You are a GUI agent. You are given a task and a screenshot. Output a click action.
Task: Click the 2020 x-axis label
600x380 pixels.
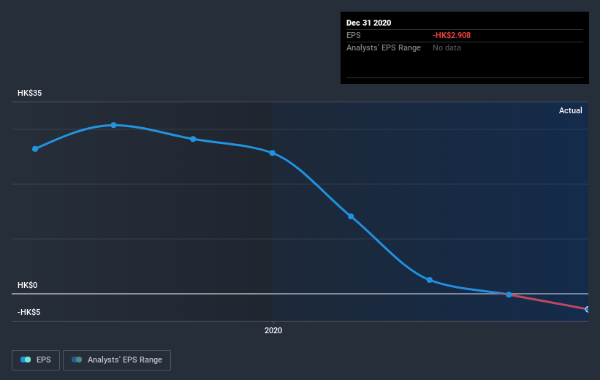(x=273, y=330)
